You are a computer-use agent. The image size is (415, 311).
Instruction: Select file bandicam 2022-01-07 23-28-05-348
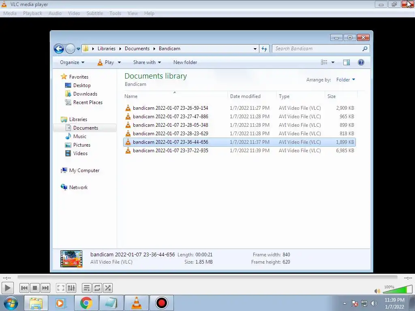pos(239,125)
